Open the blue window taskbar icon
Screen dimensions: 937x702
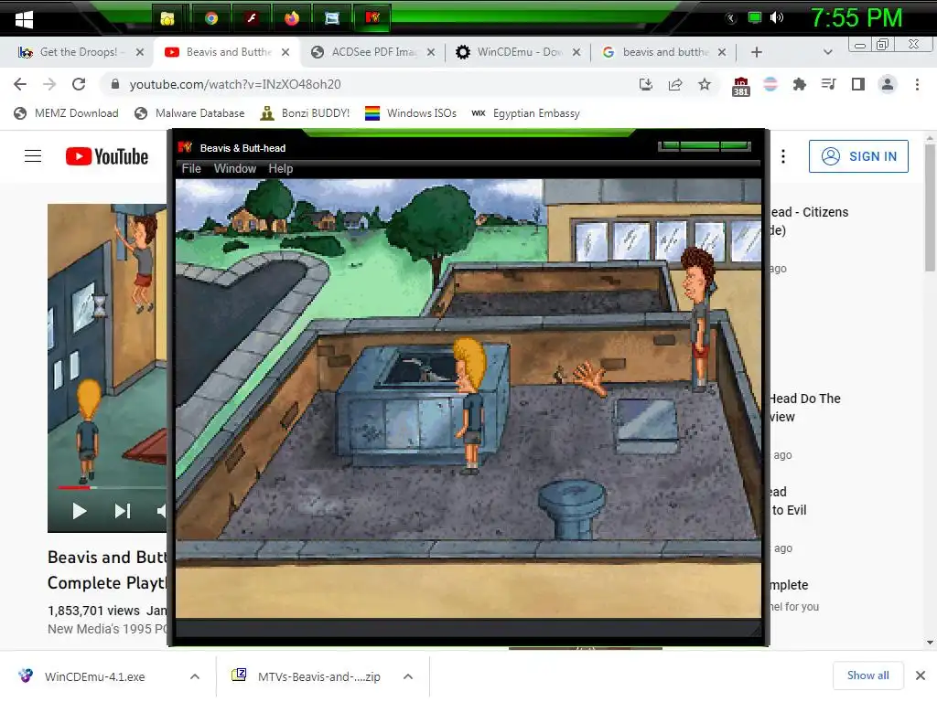[331, 18]
